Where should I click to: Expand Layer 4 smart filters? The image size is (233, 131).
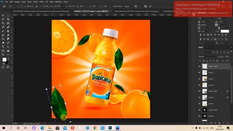[x=230, y=98]
